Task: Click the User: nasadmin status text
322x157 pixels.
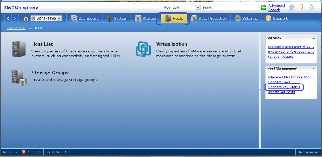Action: (x=308, y=152)
